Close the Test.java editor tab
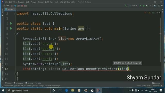 (14, 9)
